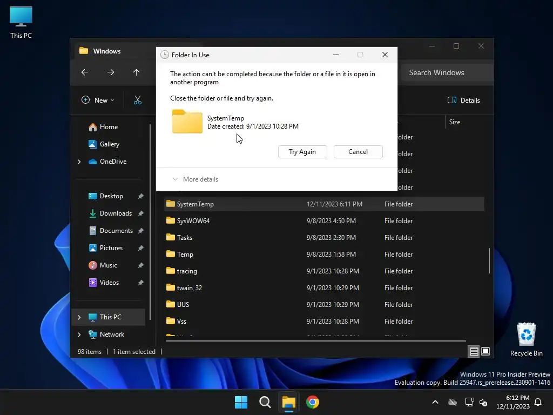553x415 pixels.
Task: Click Try Again in the dialog
Action: click(x=302, y=152)
